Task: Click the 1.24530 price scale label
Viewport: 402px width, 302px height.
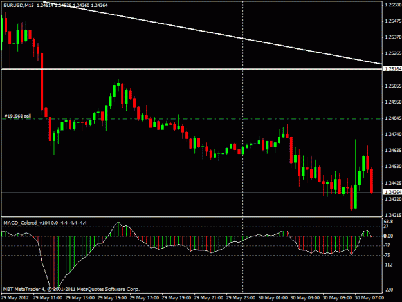Action: (x=393, y=167)
